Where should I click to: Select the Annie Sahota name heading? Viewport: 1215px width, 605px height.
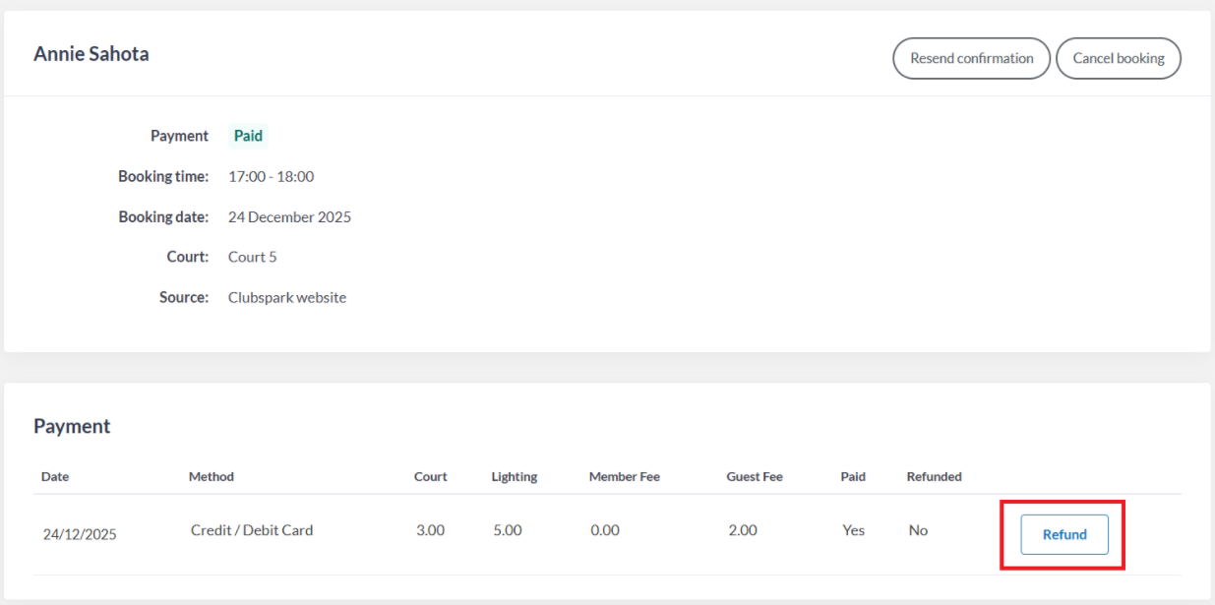click(91, 54)
